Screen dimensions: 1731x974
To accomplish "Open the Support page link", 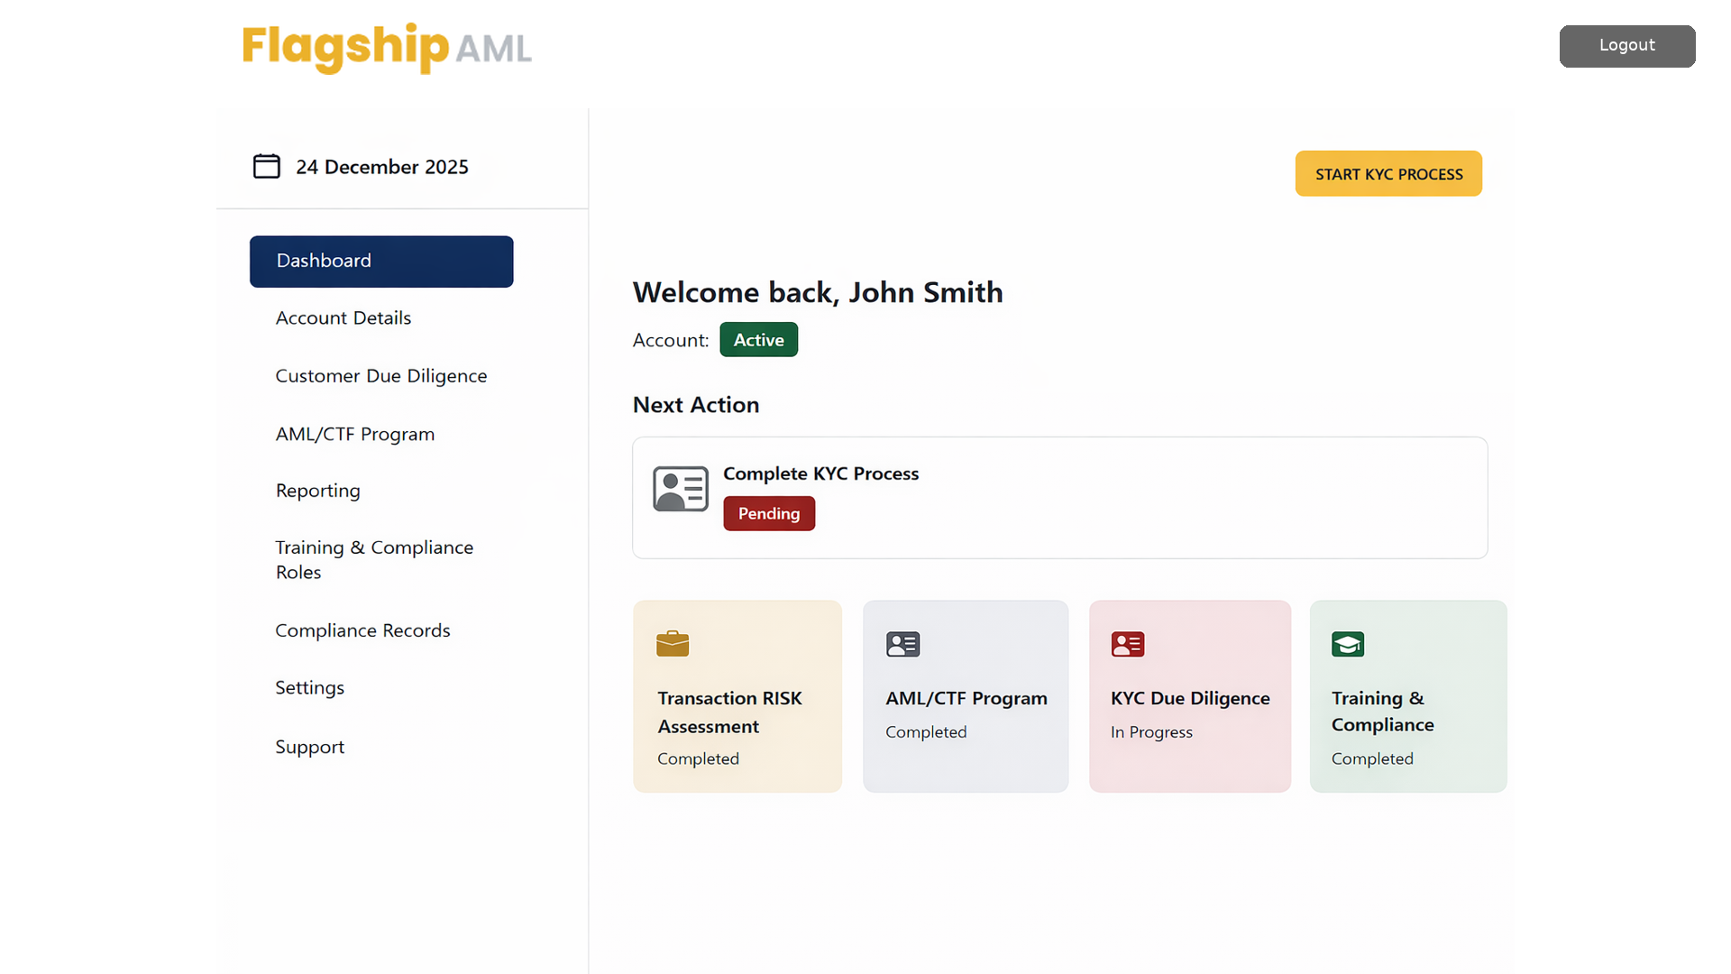I will (x=310, y=748).
